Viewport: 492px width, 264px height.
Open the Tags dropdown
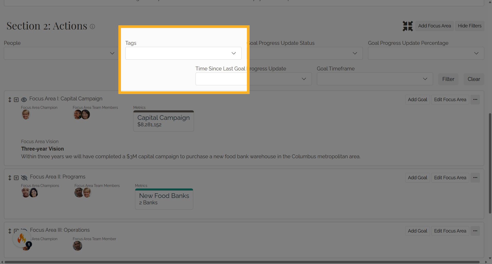[x=183, y=53]
